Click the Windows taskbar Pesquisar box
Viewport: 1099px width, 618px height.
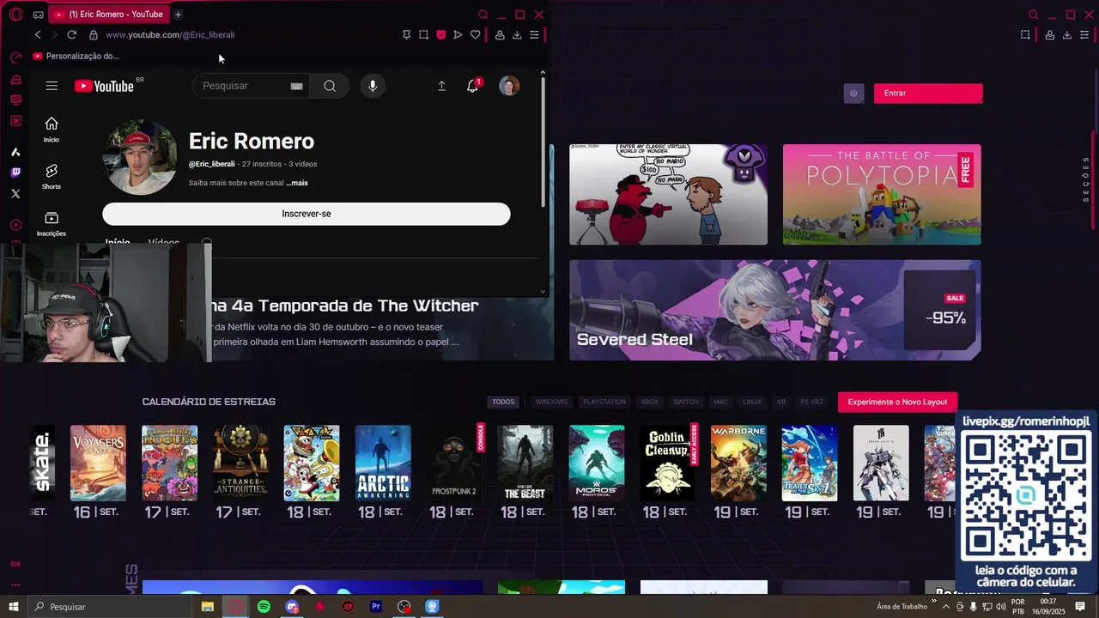tap(110, 607)
